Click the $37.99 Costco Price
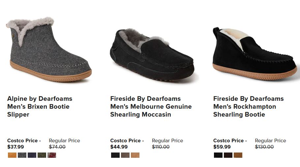This screenshot has height=167, width=300. pyautogui.click(x=15, y=147)
